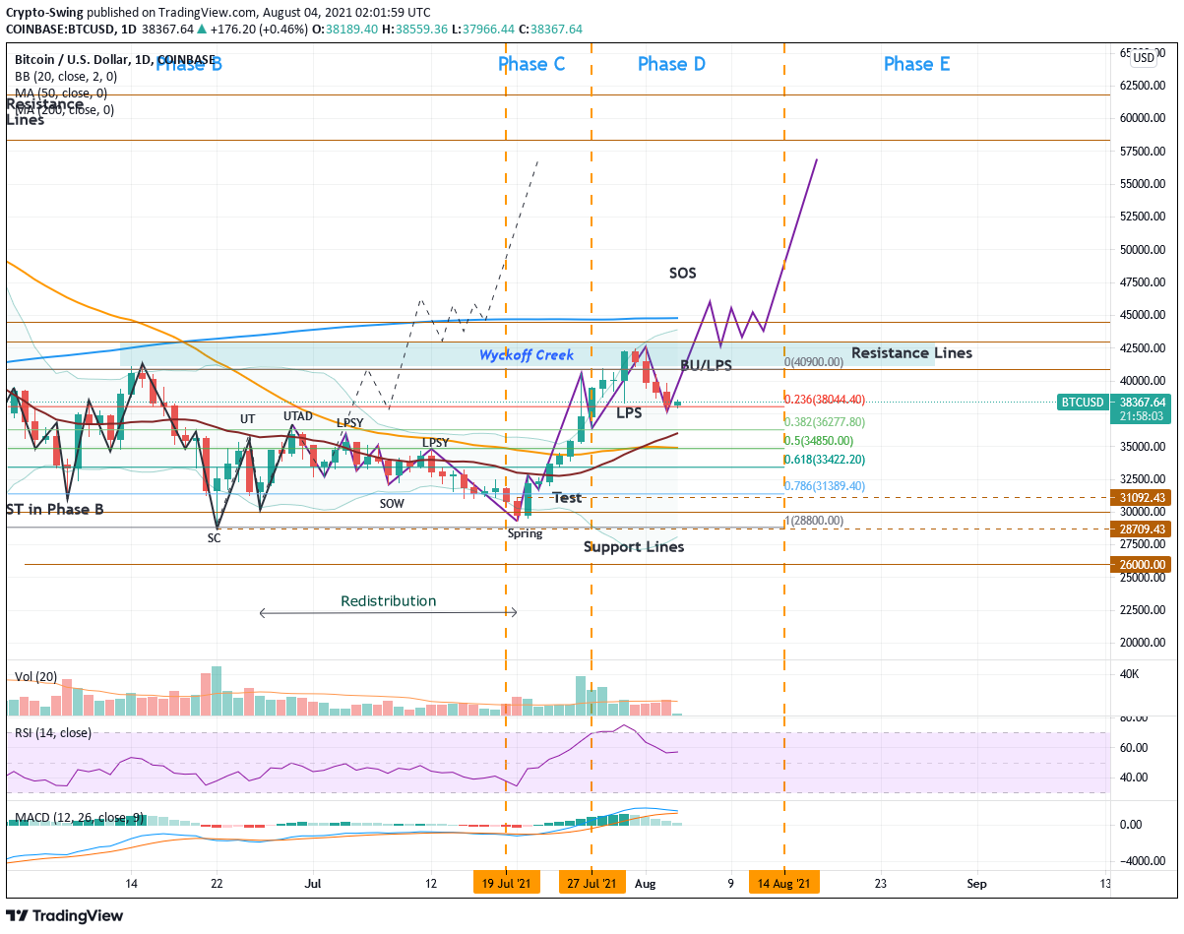Click the SC annotation
The height and width of the screenshot is (934, 1184).
(x=215, y=538)
